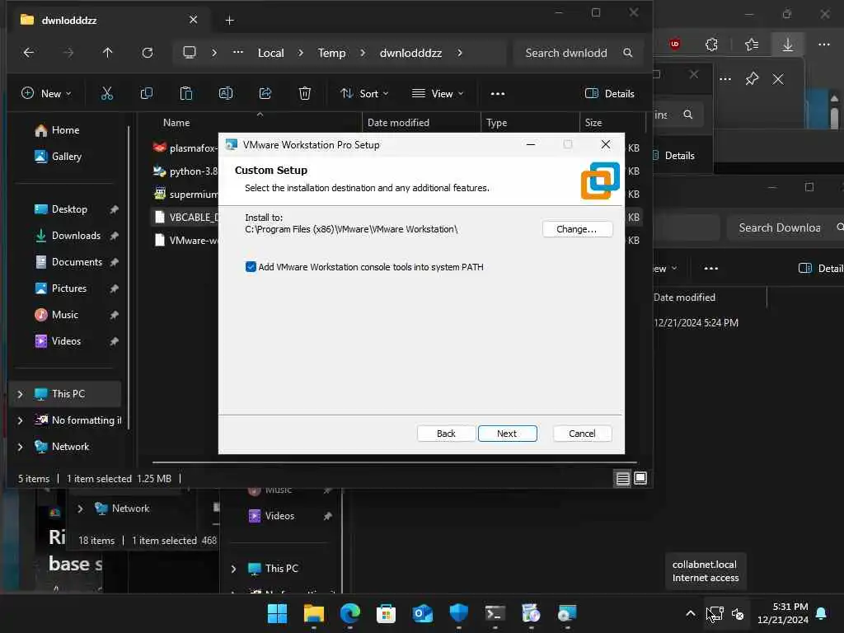Viewport: 844px width, 633px height.
Task: Open Edge extensions puzzle icon
Action: tap(711, 45)
